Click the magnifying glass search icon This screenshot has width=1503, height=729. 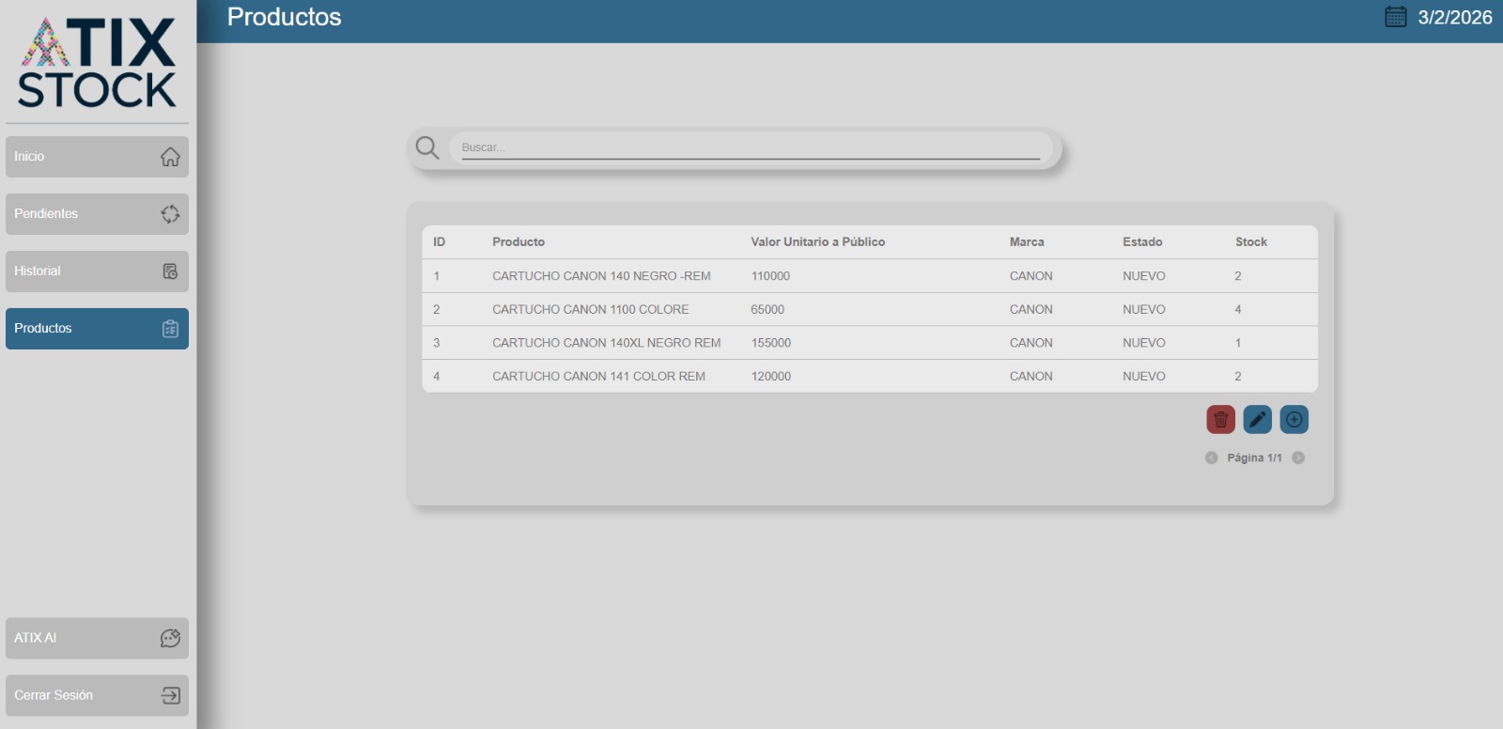(427, 147)
